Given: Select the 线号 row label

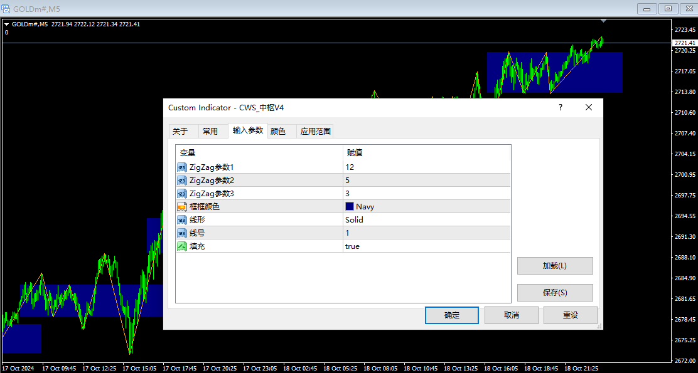Looking at the screenshot, I should click(x=197, y=233).
